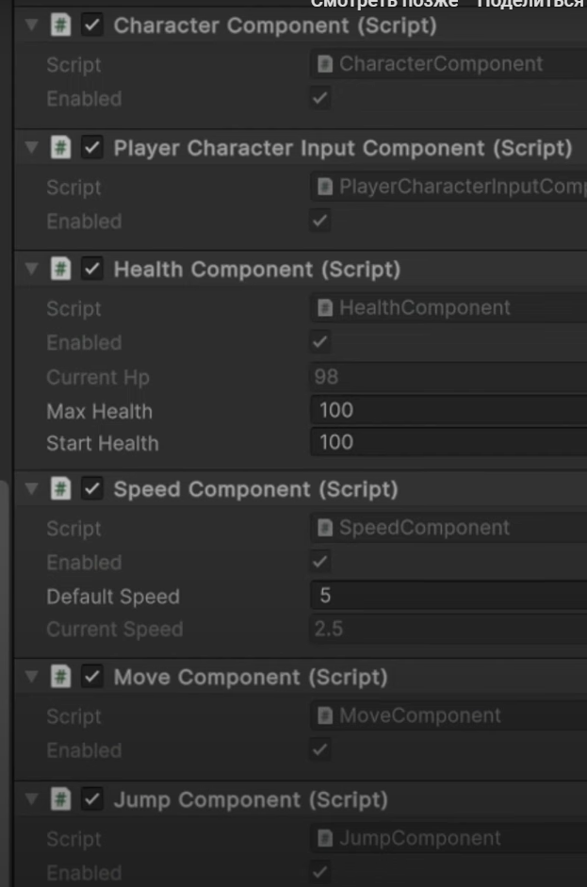Collapse the Jump Component foldout arrow
This screenshot has width=587, height=887.
[32, 799]
